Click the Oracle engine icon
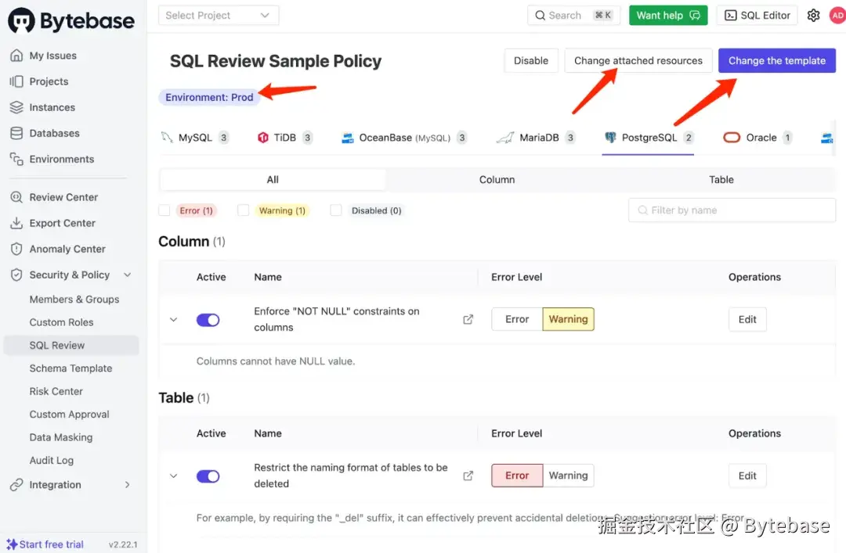This screenshot has width=846, height=553. pos(732,138)
